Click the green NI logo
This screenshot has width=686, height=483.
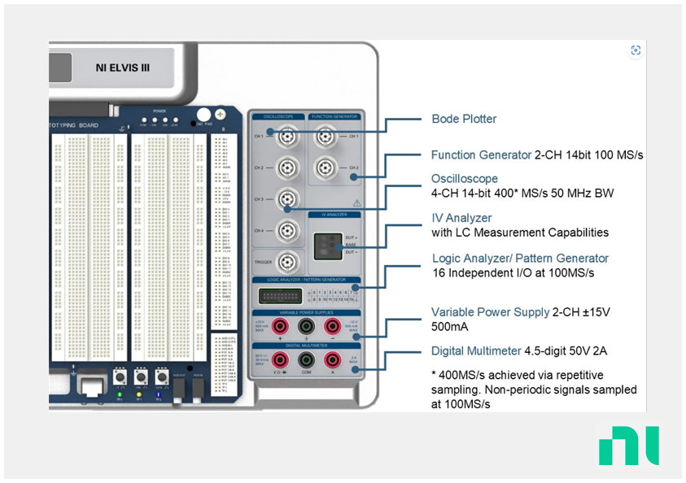pos(629,446)
